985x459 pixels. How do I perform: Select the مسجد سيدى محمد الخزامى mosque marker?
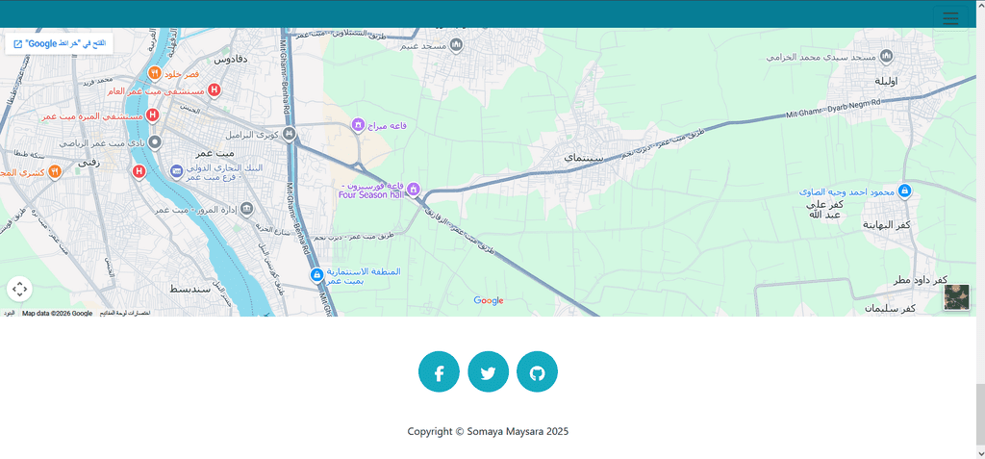886,57
